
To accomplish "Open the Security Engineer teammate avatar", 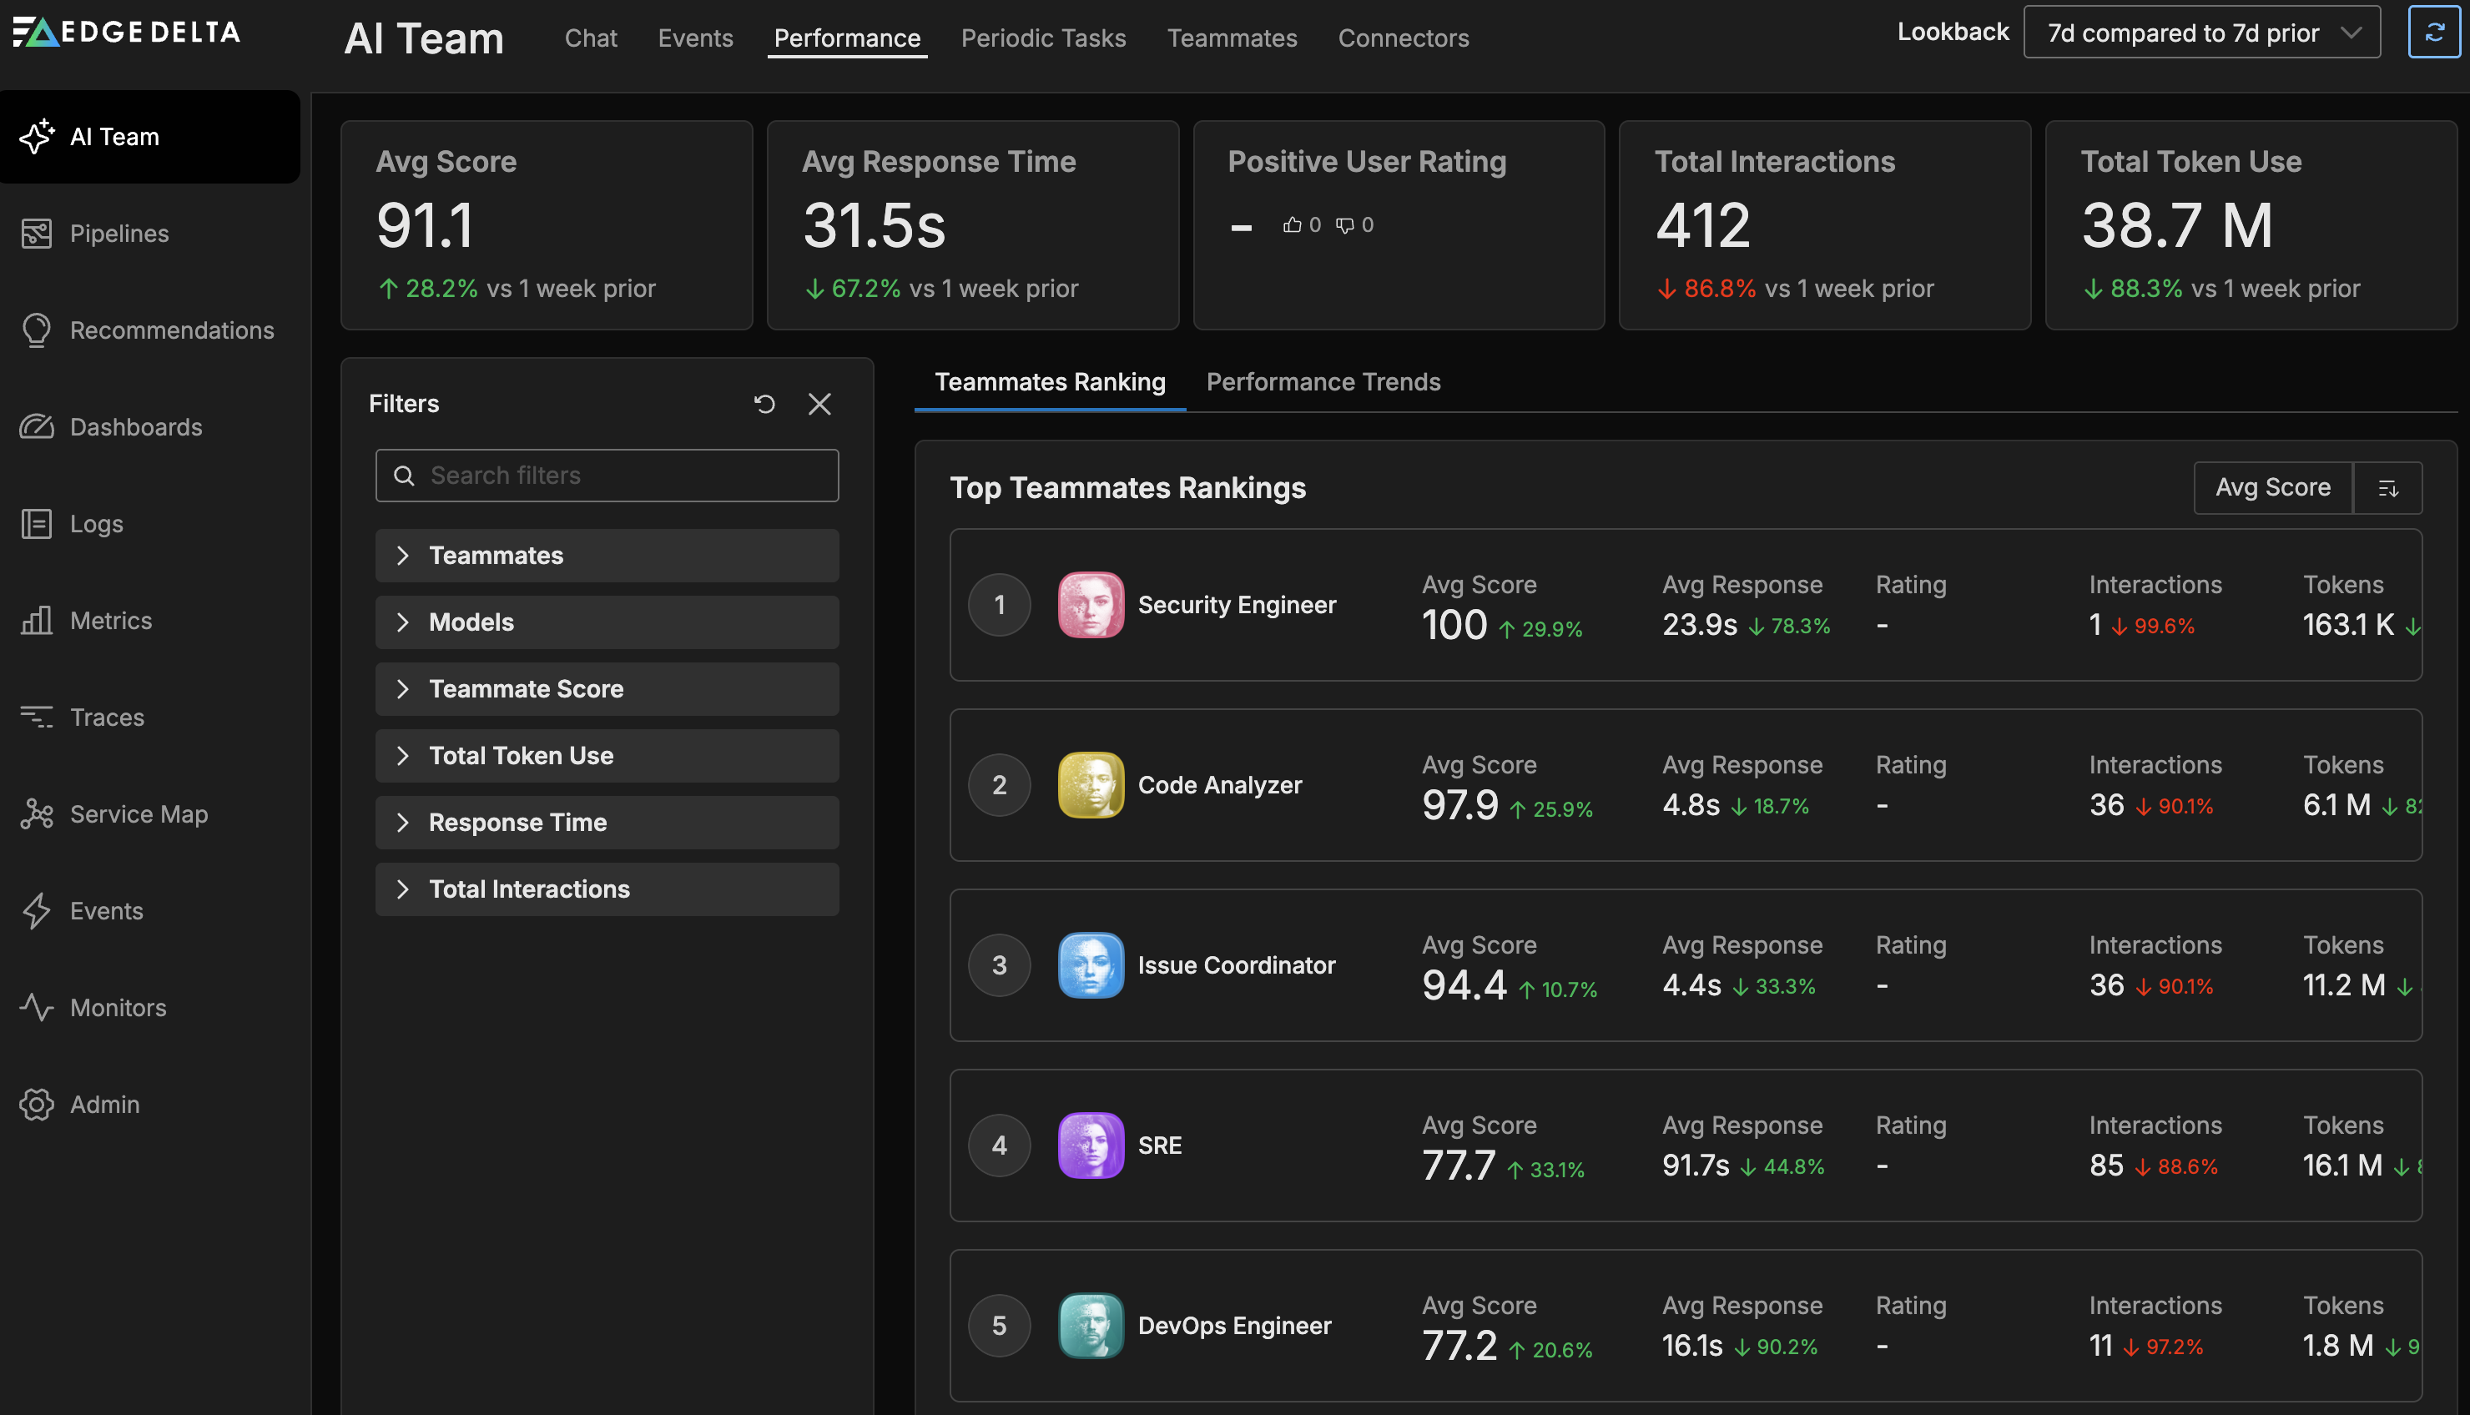I will coord(1090,605).
